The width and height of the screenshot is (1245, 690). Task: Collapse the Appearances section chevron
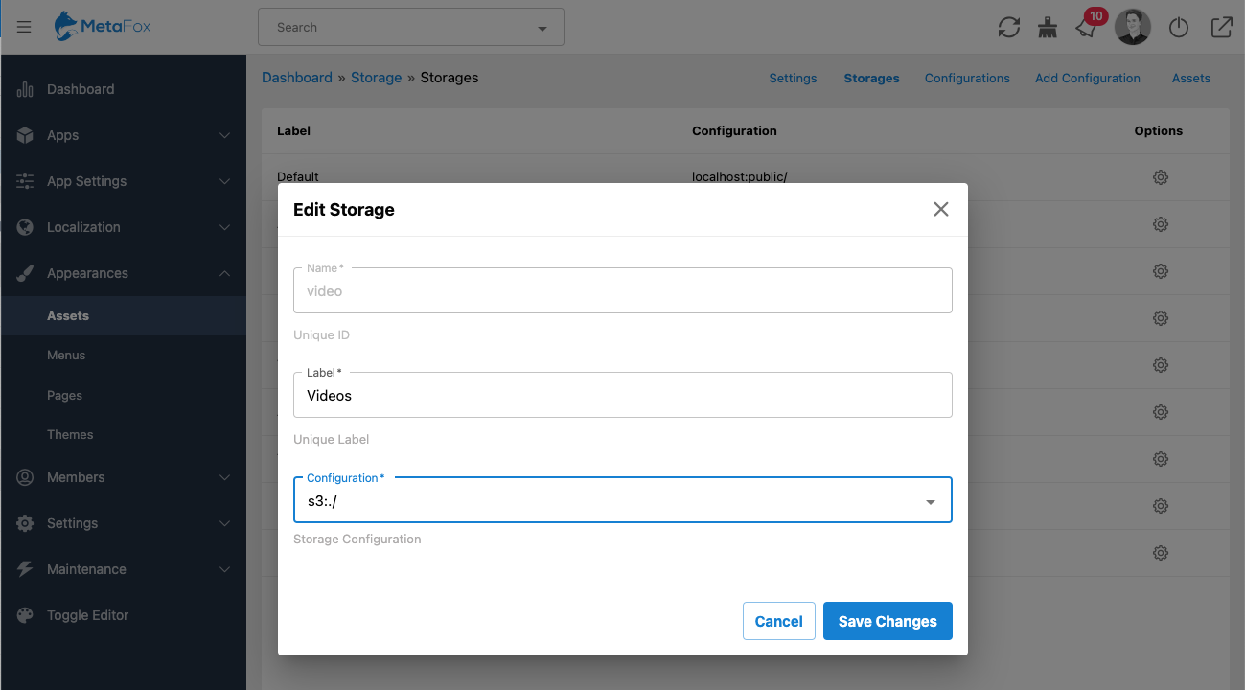coord(224,273)
